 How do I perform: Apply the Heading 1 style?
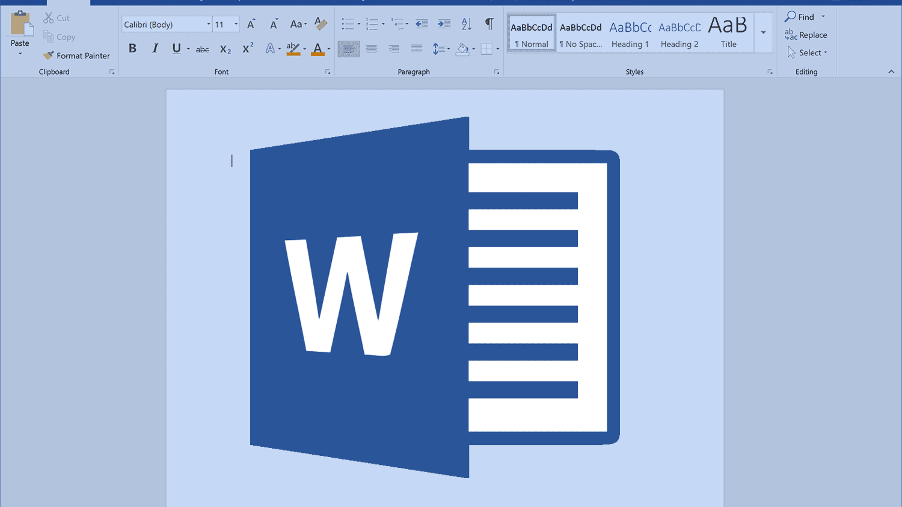(x=630, y=33)
